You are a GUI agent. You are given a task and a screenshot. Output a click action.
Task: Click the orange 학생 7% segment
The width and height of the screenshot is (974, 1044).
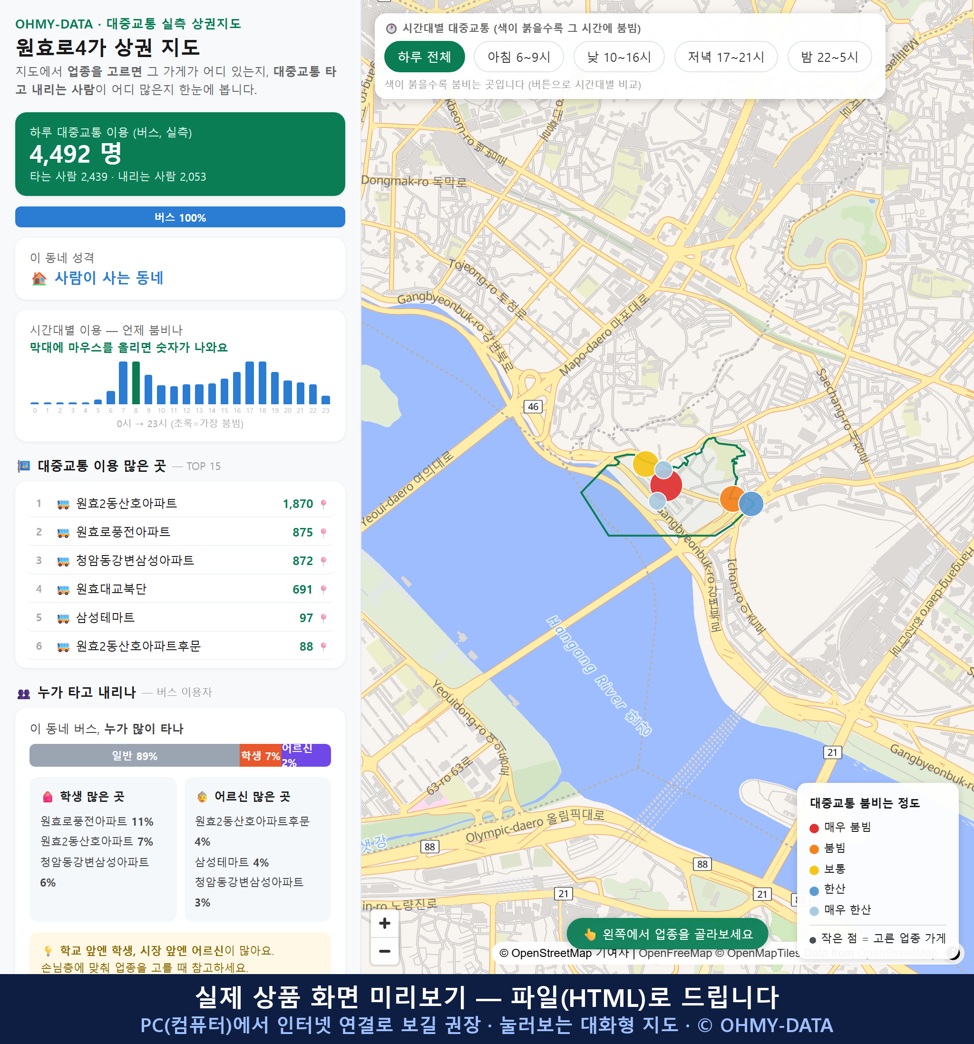pyautogui.click(x=261, y=755)
